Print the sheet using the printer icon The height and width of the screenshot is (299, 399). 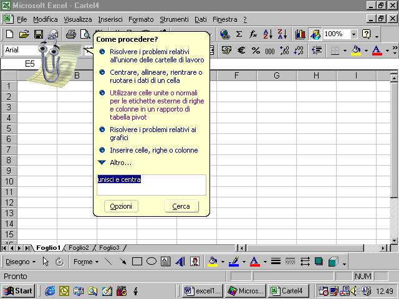[x=71, y=34]
